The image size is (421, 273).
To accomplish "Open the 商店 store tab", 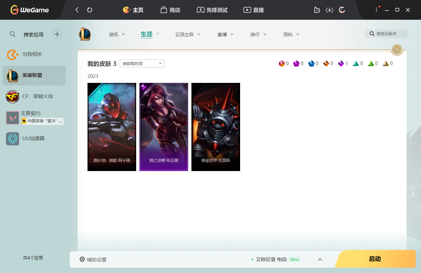I will point(170,10).
